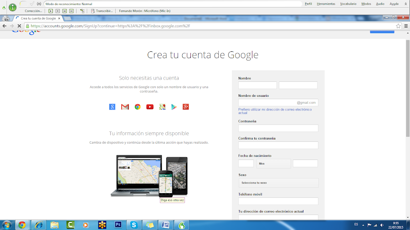Click the DragonBar extras tree icon
Viewport: 410px width, 230px height.
coord(82,11)
